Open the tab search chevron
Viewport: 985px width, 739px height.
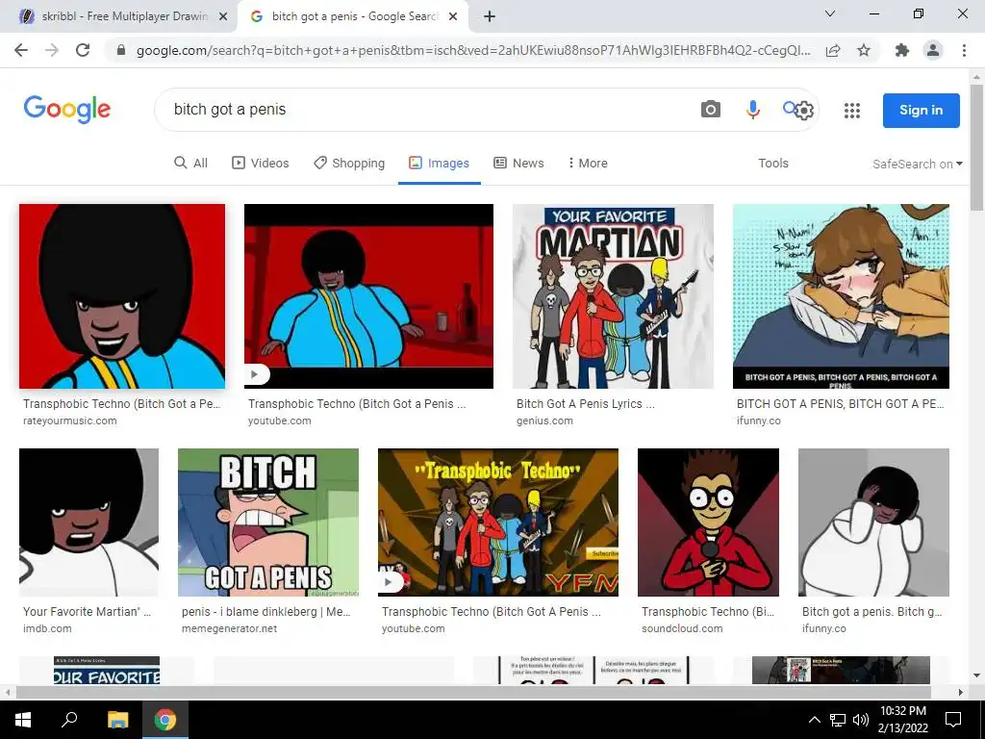830,13
